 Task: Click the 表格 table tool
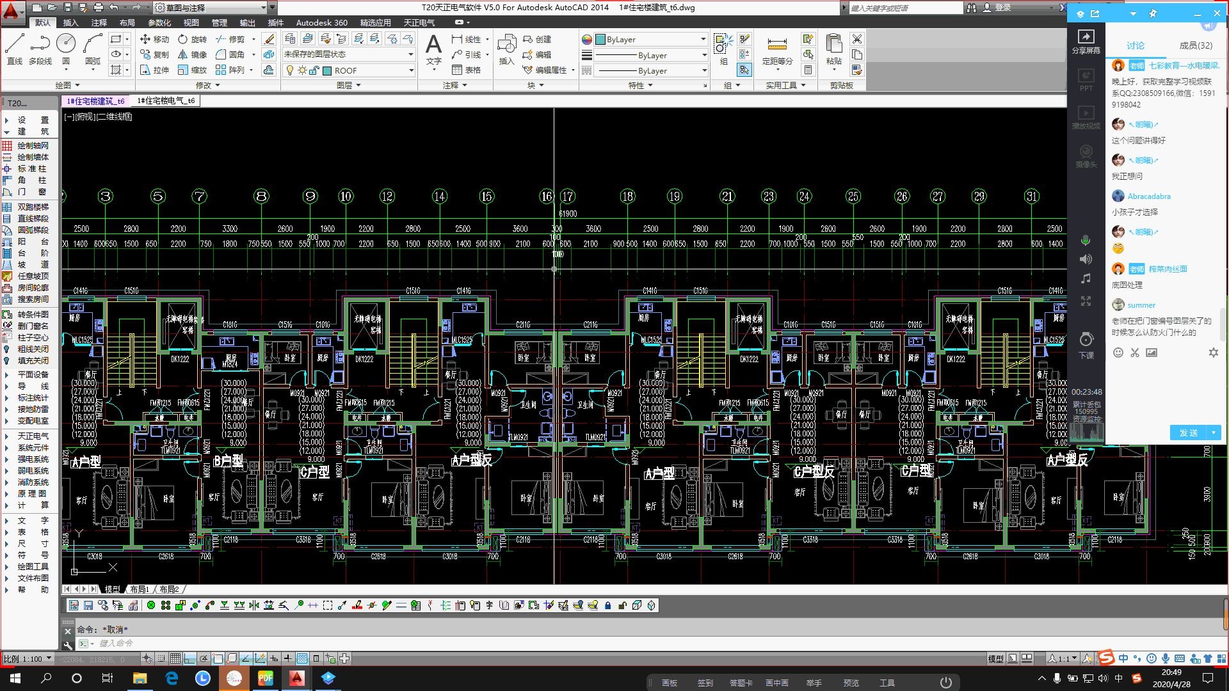(466, 70)
